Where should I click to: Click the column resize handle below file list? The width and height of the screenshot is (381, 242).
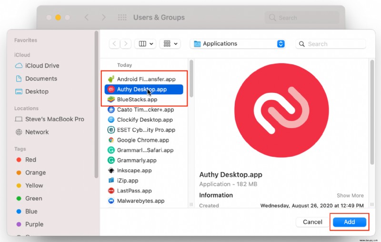tap(191, 204)
